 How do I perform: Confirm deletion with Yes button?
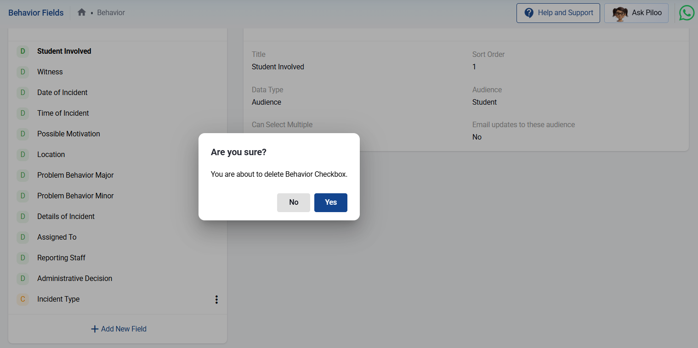click(x=330, y=202)
